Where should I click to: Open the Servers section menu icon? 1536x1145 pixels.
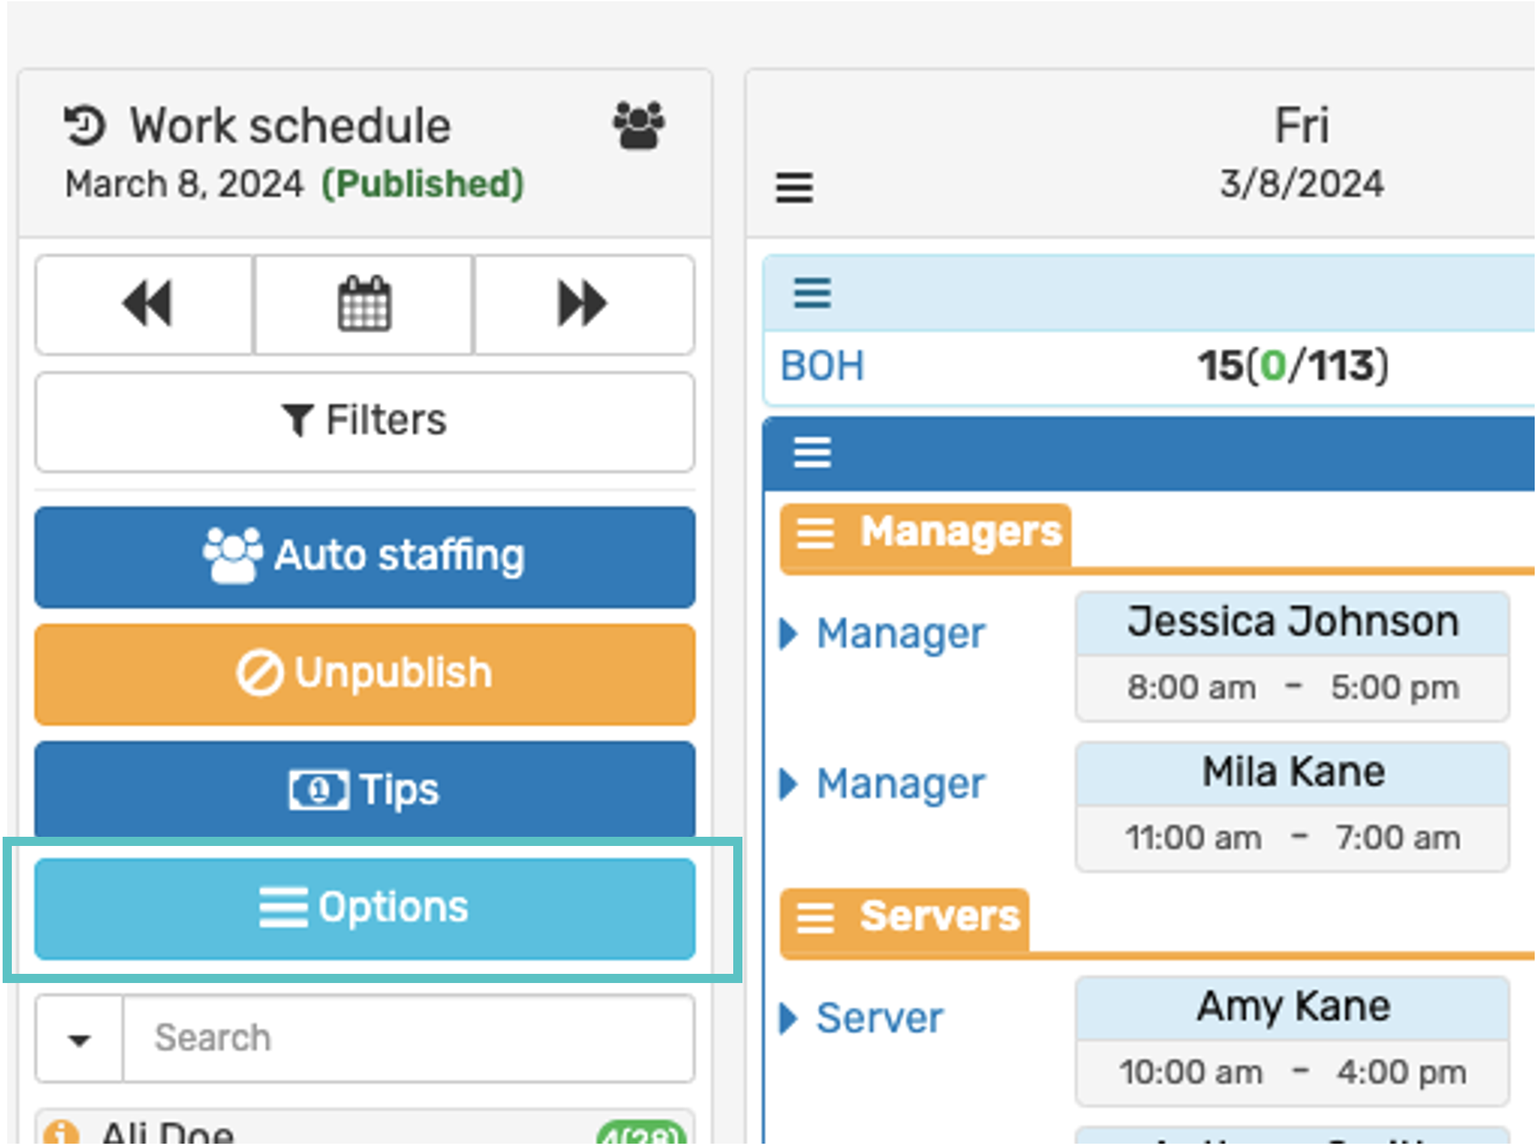(815, 918)
